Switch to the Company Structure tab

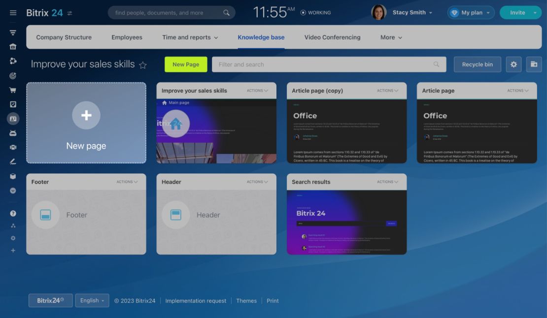[64, 37]
